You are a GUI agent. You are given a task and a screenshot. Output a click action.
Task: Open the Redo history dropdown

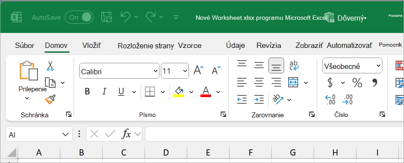(x=161, y=17)
